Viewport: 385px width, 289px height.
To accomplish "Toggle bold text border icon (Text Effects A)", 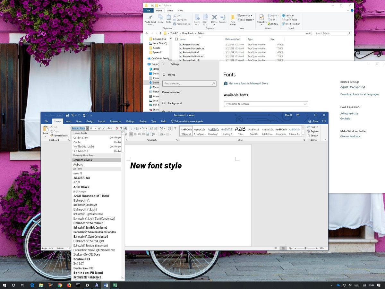I will click(x=125, y=128).
